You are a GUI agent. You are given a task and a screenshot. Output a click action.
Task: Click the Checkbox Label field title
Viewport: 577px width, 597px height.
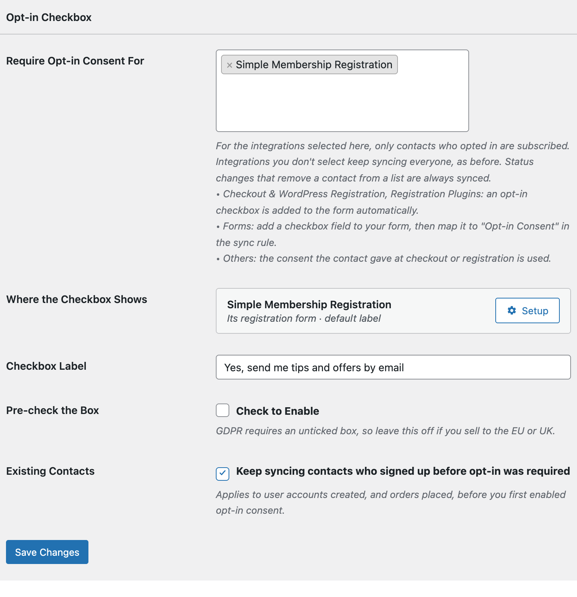[46, 366]
